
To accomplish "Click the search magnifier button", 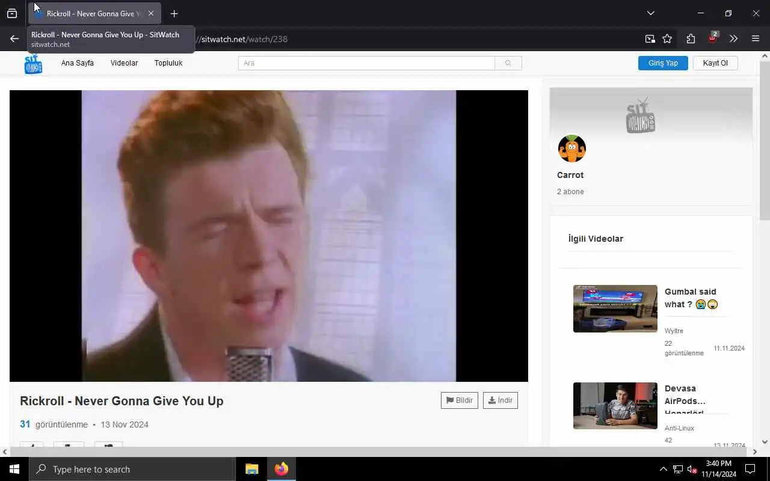I will point(508,63).
